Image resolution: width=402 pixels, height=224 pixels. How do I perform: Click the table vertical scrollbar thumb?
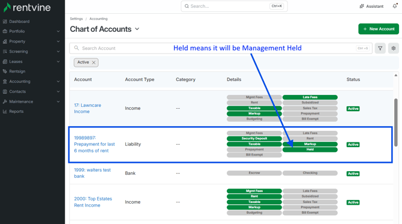tap(396, 123)
